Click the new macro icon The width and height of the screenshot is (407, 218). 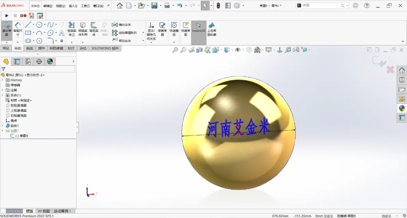tap(32, 16)
